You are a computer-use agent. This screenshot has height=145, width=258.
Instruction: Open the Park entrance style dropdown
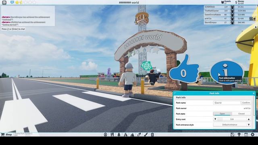click(x=232, y=125)
